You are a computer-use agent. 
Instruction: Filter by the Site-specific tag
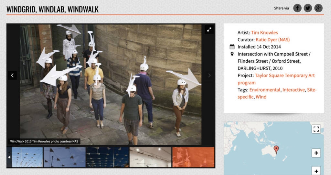tap(277, 93)
